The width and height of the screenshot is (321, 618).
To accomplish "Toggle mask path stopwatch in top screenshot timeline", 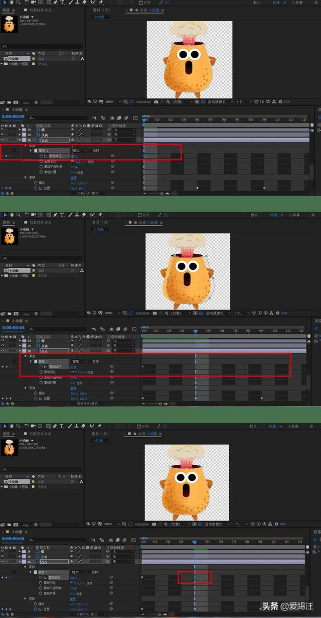I will click(x=41, y=156).
